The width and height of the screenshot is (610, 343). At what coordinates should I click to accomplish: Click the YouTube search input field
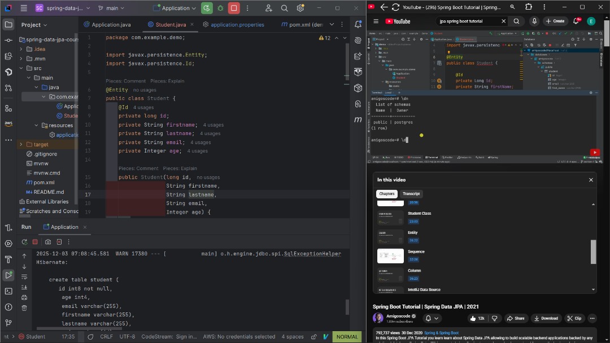tap(467, 21)
